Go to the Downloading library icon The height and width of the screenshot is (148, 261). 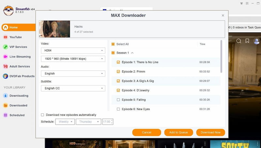coord(6,96)
